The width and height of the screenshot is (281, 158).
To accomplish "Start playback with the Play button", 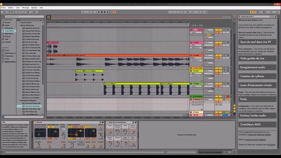I will [x=99, y=12].
